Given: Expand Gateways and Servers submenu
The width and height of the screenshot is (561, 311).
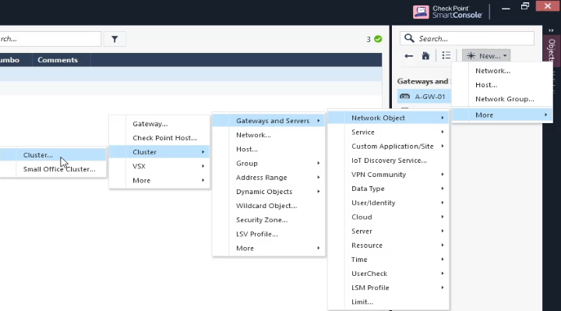Looking at the screenshot, I should (x=268, y=121).
